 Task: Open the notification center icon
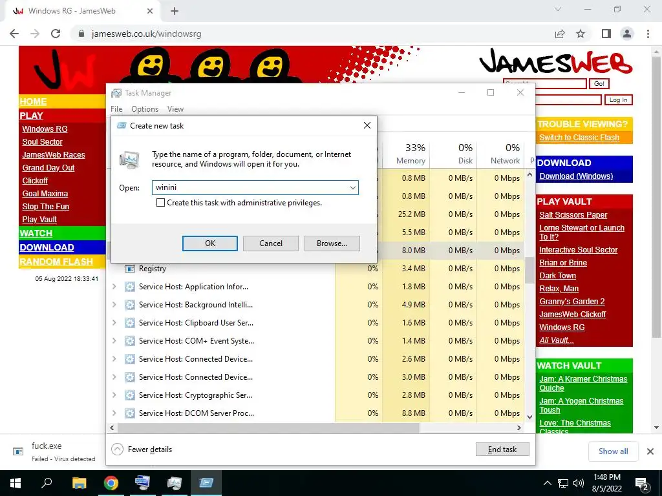[x=643, y=483]
